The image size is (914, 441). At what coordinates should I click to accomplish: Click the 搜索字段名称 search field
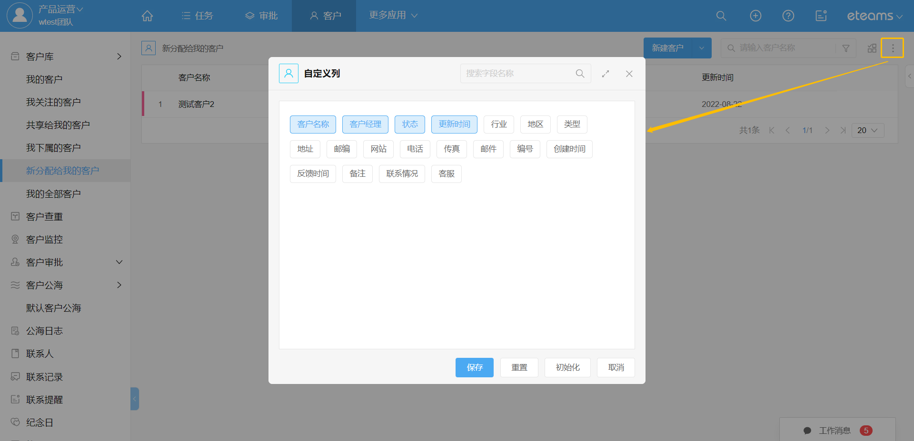tap(519, 74)
